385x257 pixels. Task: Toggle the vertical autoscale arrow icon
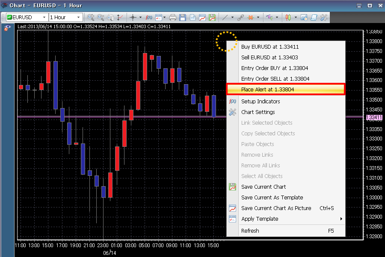(x=120, y=18)
